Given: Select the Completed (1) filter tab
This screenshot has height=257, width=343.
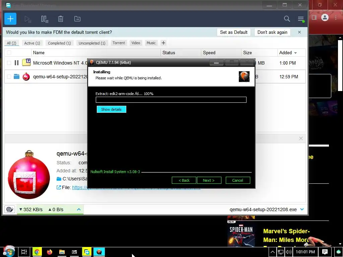Looking at the screenshot, I should click(60, 43).
